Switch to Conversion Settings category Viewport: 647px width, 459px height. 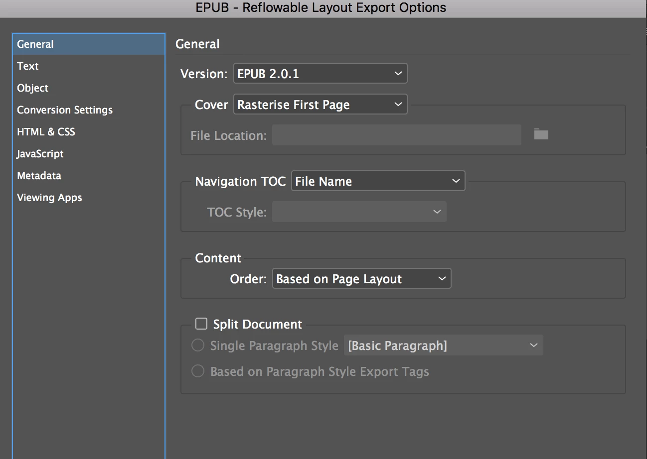tap(89, 110)
